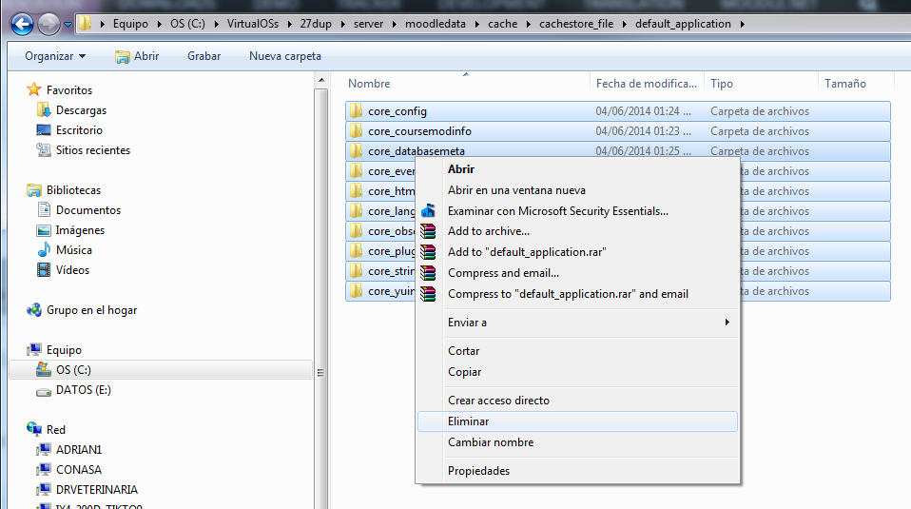Image resolution: width=911 pixels, height=509 pixels.
Task: Expand the arrow after moodledata breadcrumb
Action: (477, 24)
